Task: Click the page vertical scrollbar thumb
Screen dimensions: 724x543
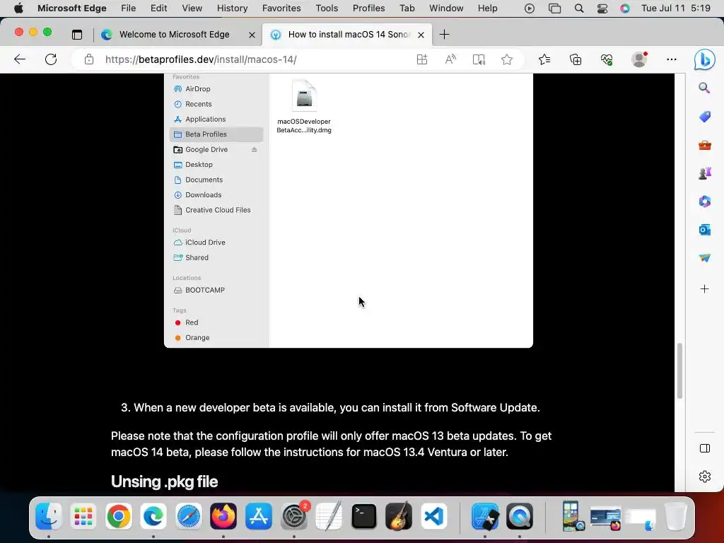Action: tap(679, 370)
